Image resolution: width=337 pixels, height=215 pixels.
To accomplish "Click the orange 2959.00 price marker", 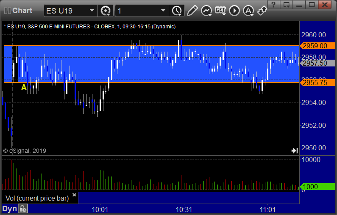I will click(318, 46).
